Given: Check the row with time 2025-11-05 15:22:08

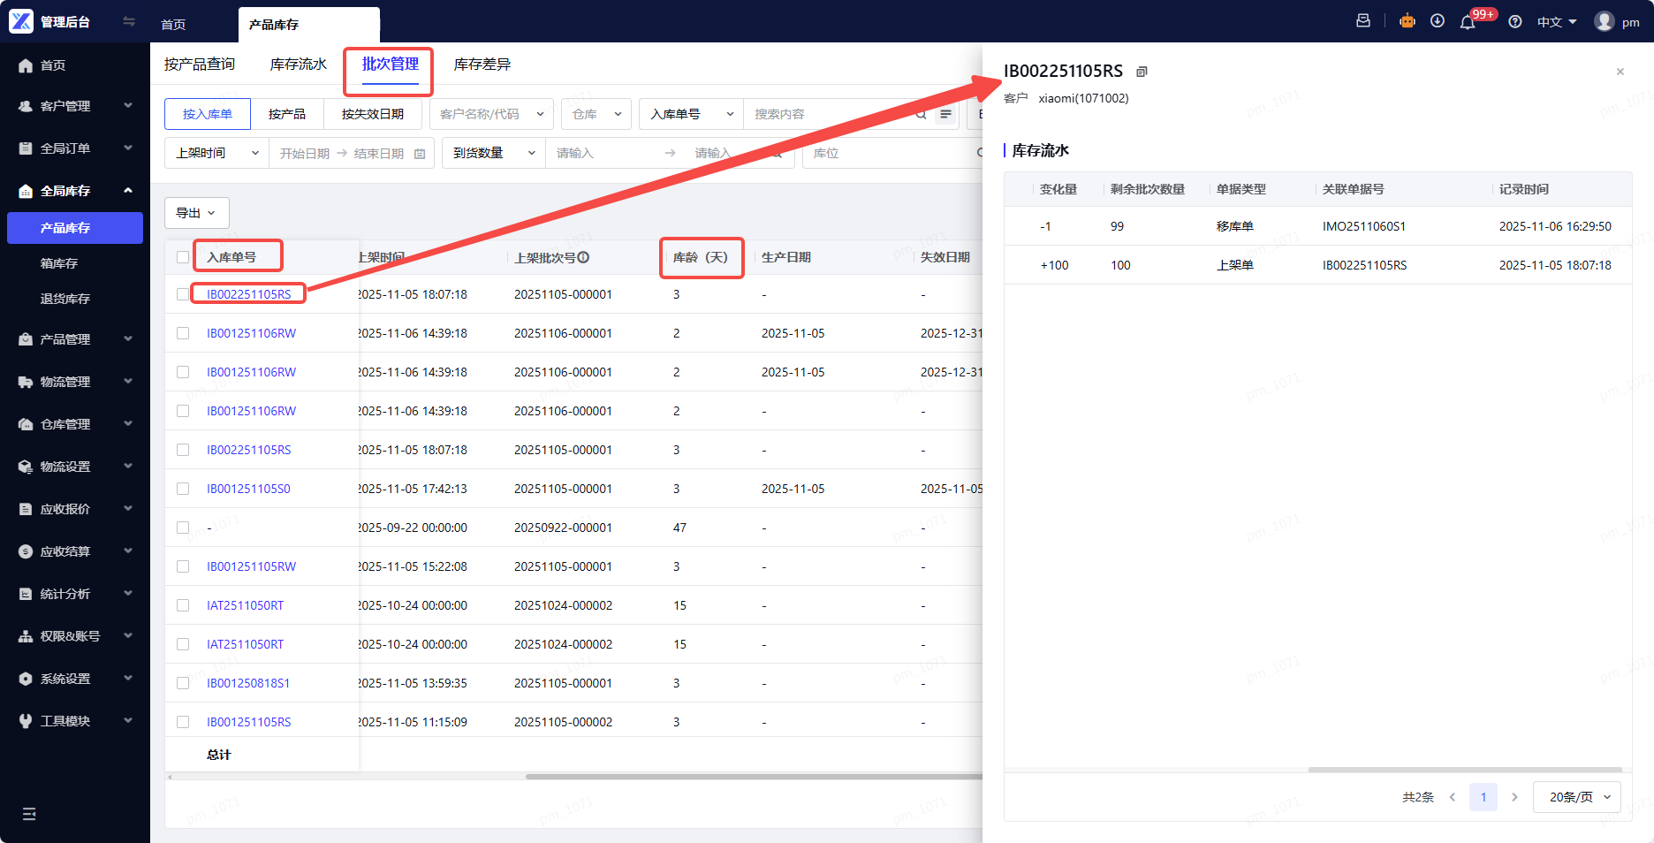Looking at the screenshot, I should click(x=183, y=566).
